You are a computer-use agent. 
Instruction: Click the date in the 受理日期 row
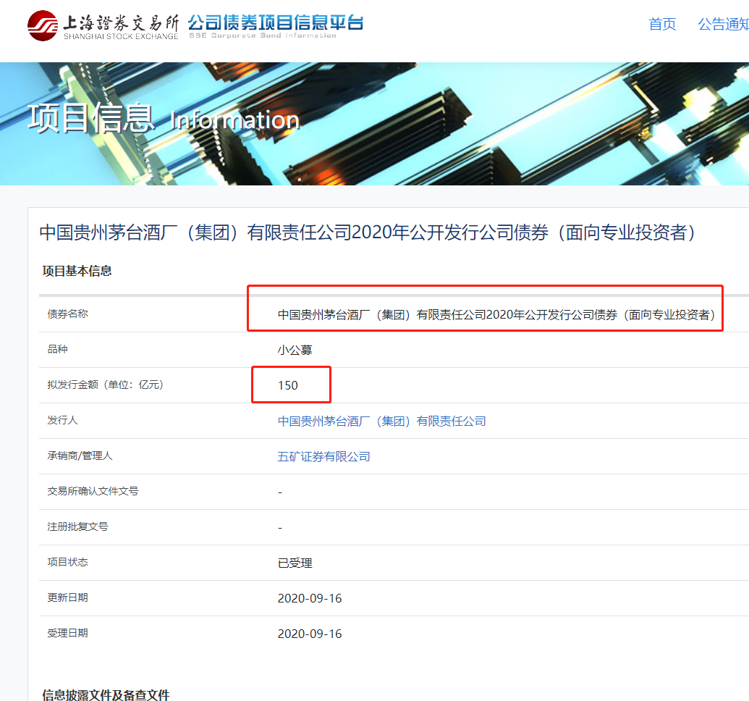click(x=309, y=634)
